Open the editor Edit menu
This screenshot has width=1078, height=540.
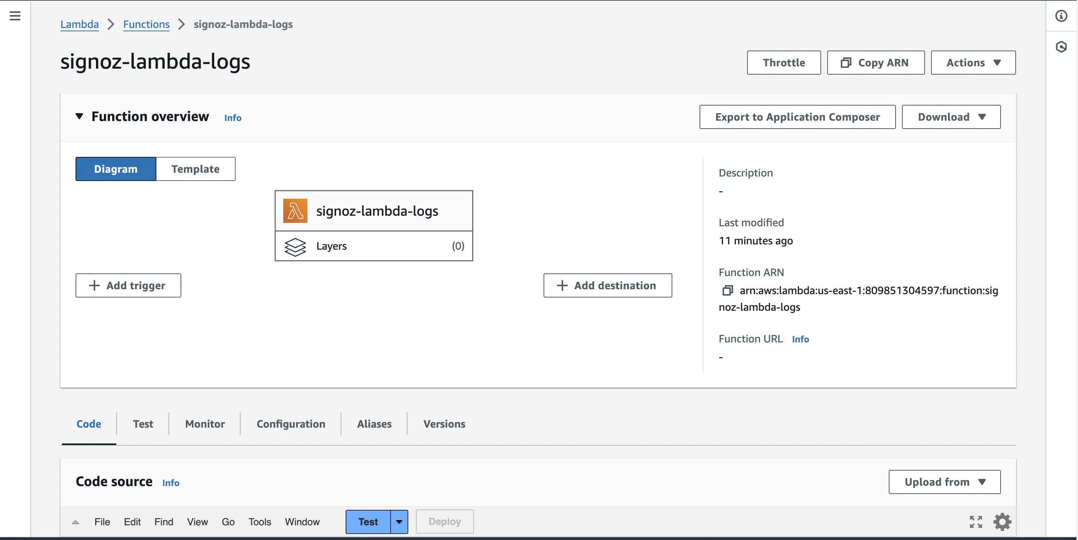132,522
